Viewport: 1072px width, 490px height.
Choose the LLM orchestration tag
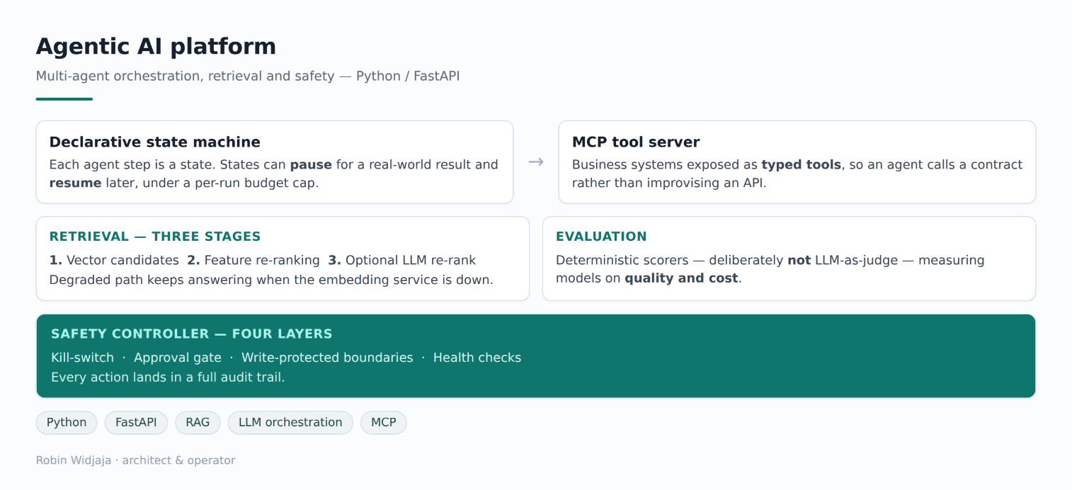tap(290, 423)
